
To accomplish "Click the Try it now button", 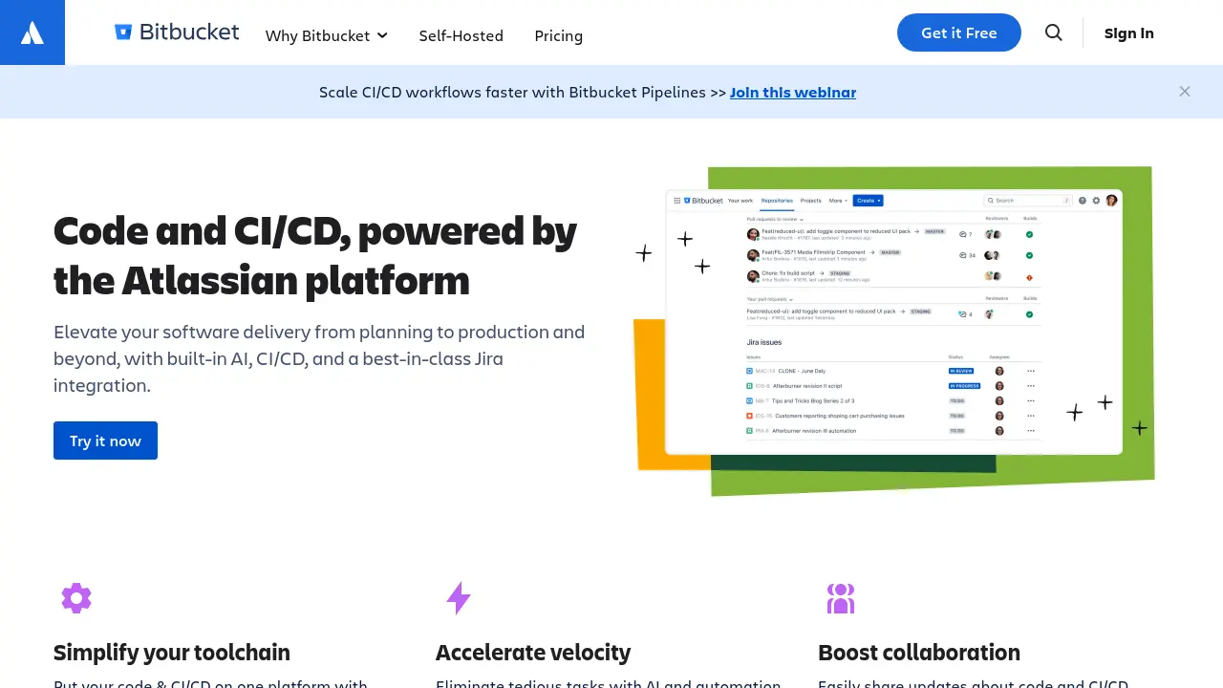I will 105,441.
